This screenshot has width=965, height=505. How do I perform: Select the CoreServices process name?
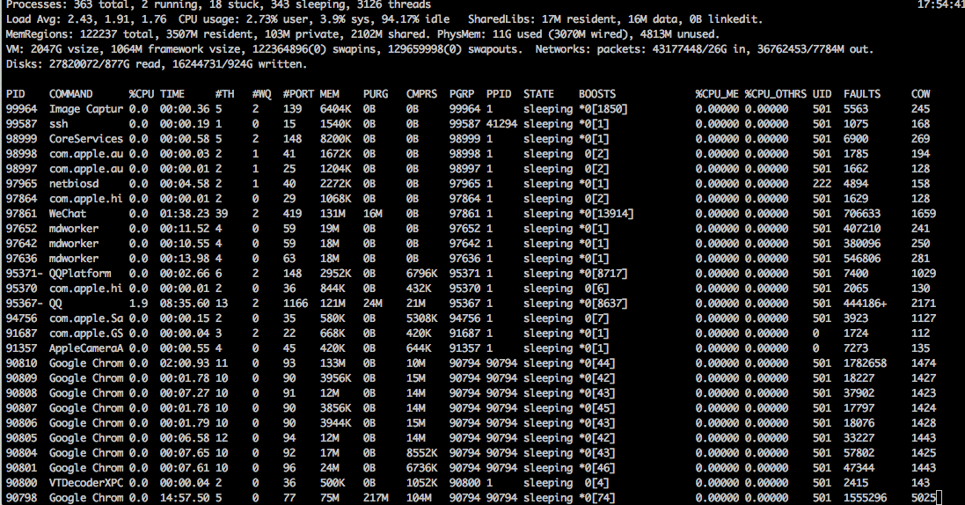[x=85, y=138]
